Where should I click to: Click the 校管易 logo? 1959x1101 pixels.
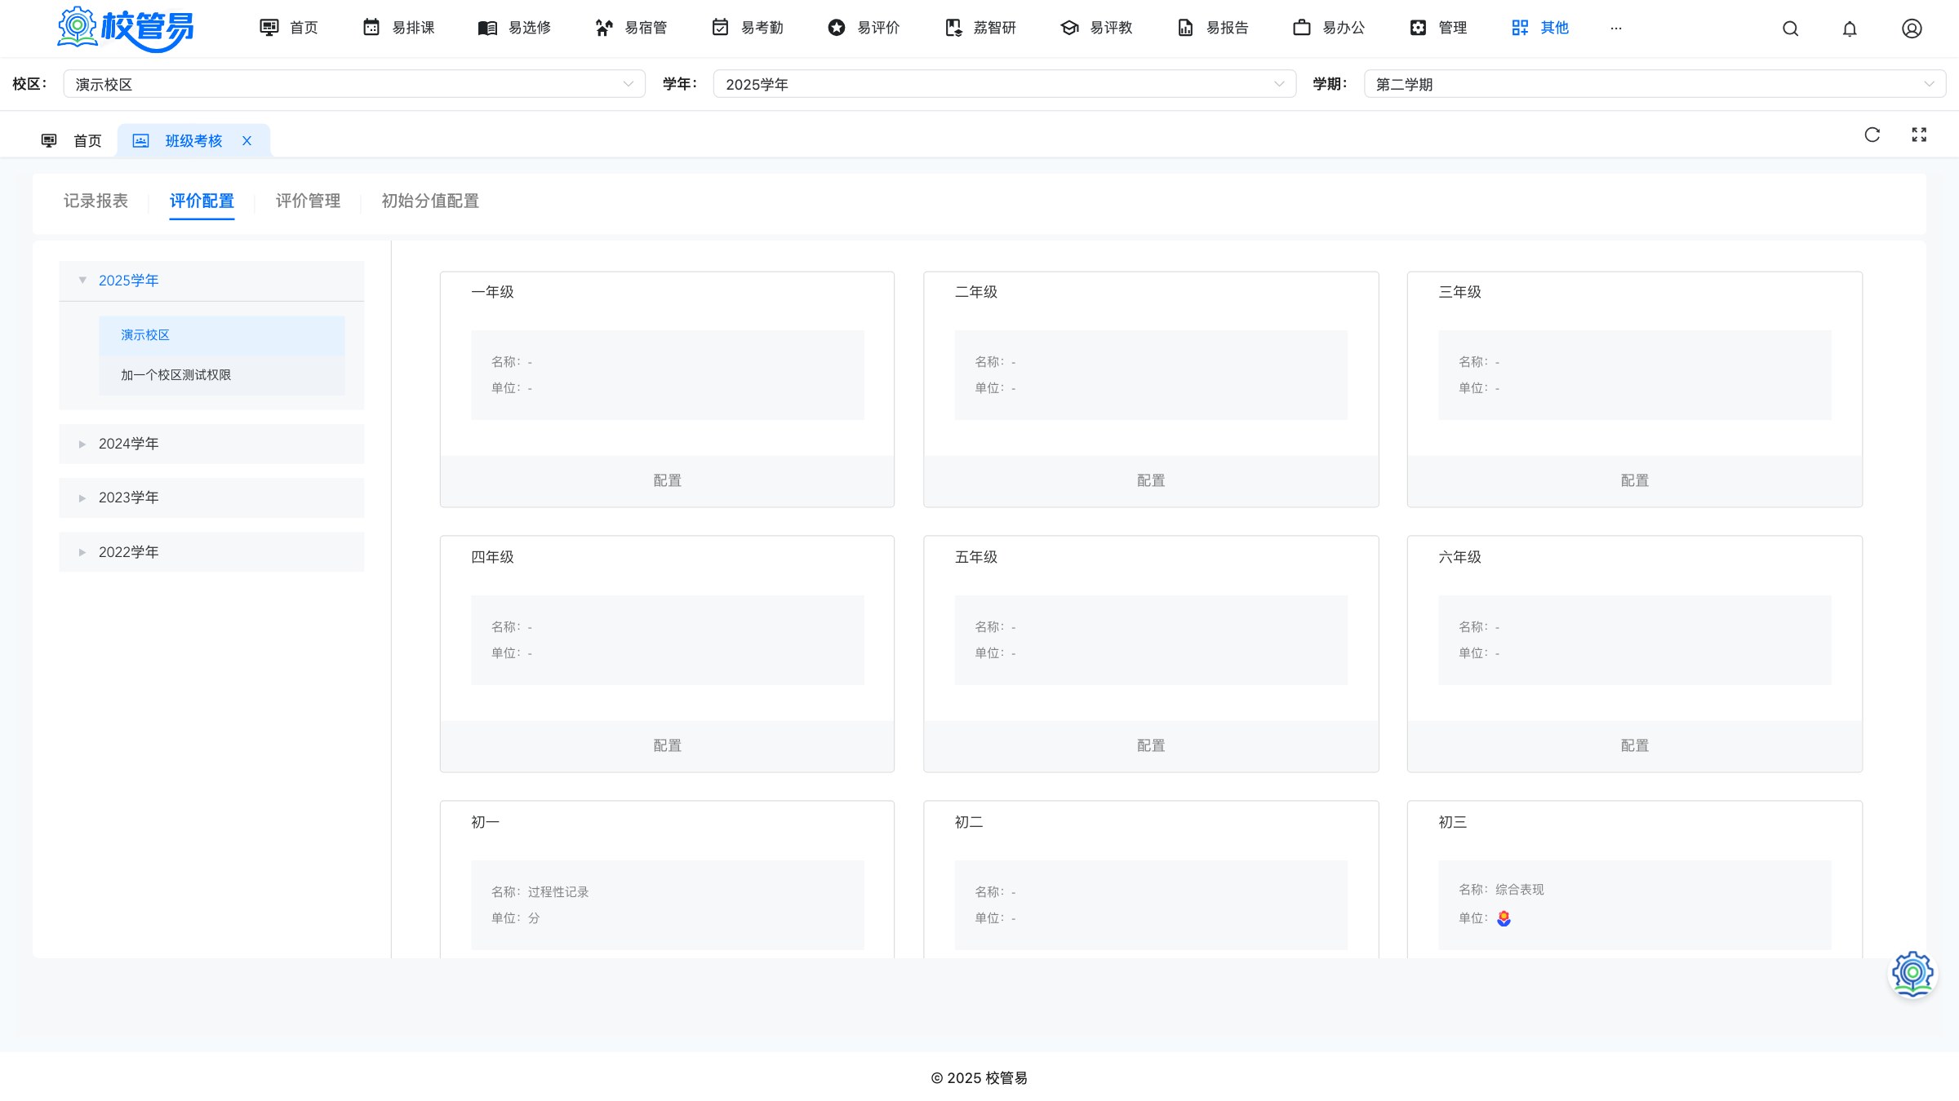point(125,29)
